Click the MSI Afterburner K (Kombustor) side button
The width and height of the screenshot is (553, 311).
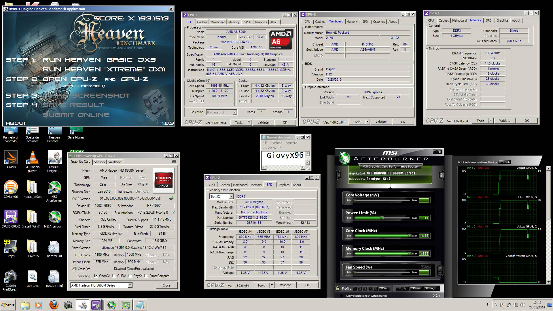click(339, 175)
